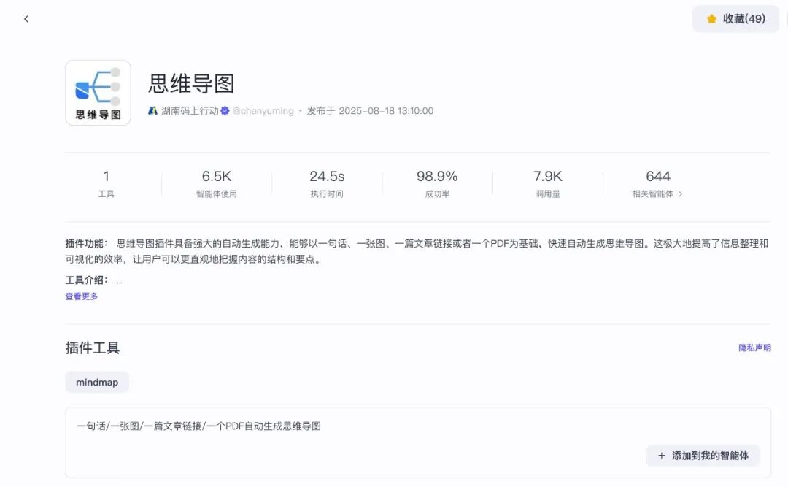788x487 pixels.
Task: Click the 思维导图 plugin logo image
Action: (98, 93)
